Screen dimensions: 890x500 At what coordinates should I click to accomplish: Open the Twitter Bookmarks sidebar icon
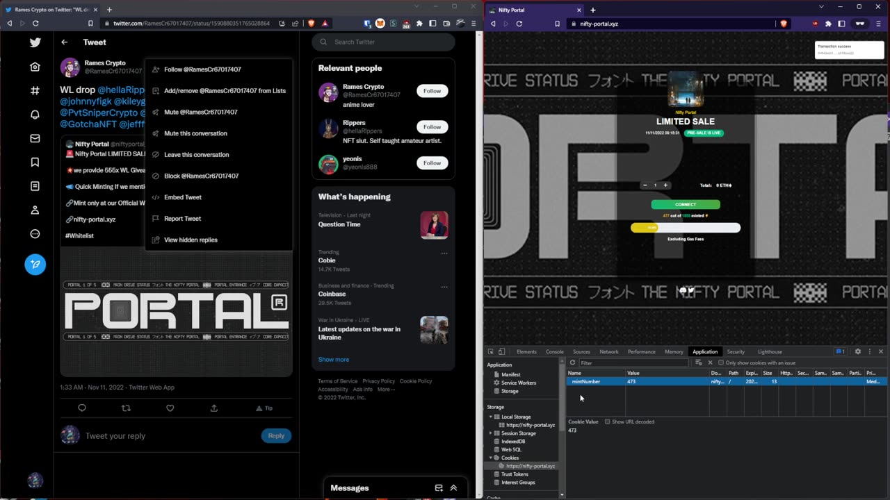pos(35,162)
